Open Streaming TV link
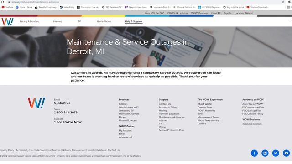The width and height of the screenshot is (292, 164). click(x=126, y=111)
